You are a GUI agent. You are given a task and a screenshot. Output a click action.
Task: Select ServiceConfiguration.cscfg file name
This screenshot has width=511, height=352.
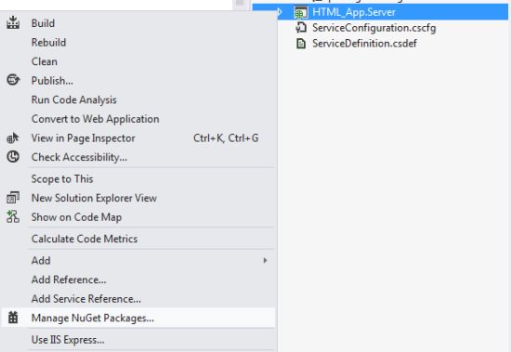point(373,28)
